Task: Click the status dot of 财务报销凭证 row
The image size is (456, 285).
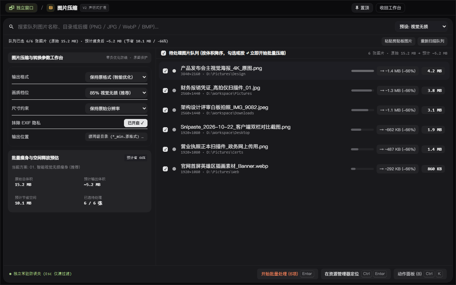Action: click(174, 90)
